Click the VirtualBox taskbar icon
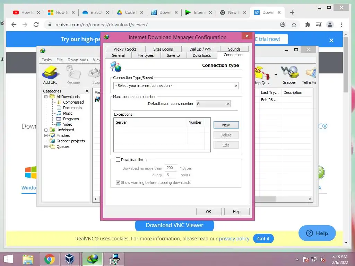Viewport: 355px width, 266px height. pyautogui.click(x=69, y=259)
